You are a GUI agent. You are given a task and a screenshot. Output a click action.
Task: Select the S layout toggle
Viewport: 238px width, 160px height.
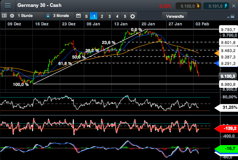point(86,16)
